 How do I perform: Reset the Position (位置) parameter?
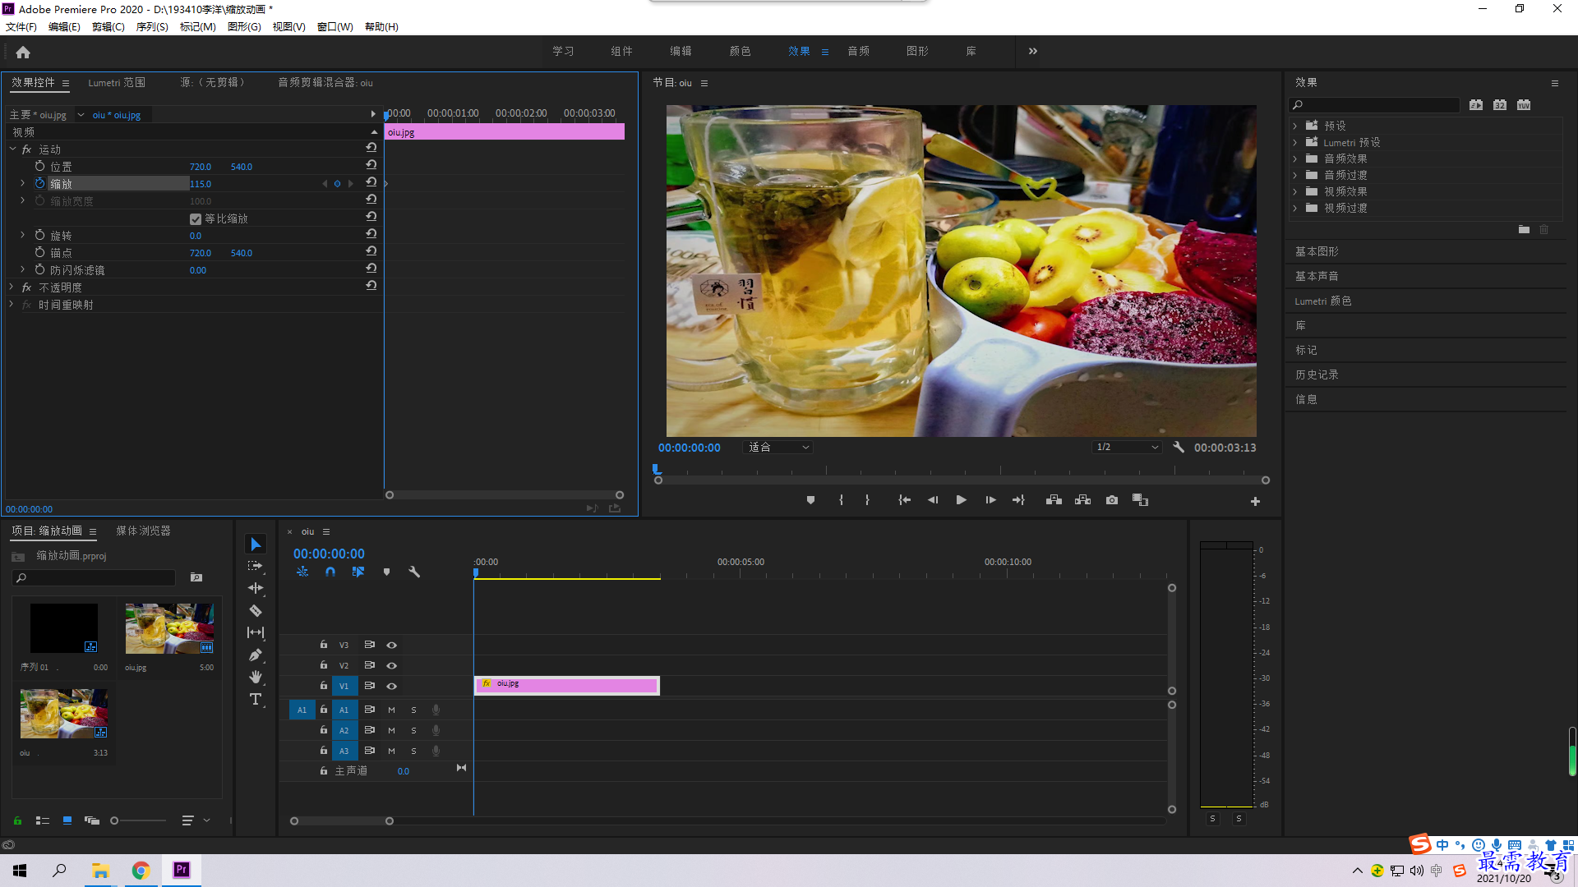click(x=371, y=166)
